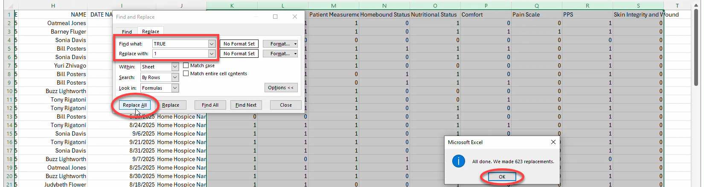Expand the Find what history arrow
704x187 pixels.
point(212,44)
